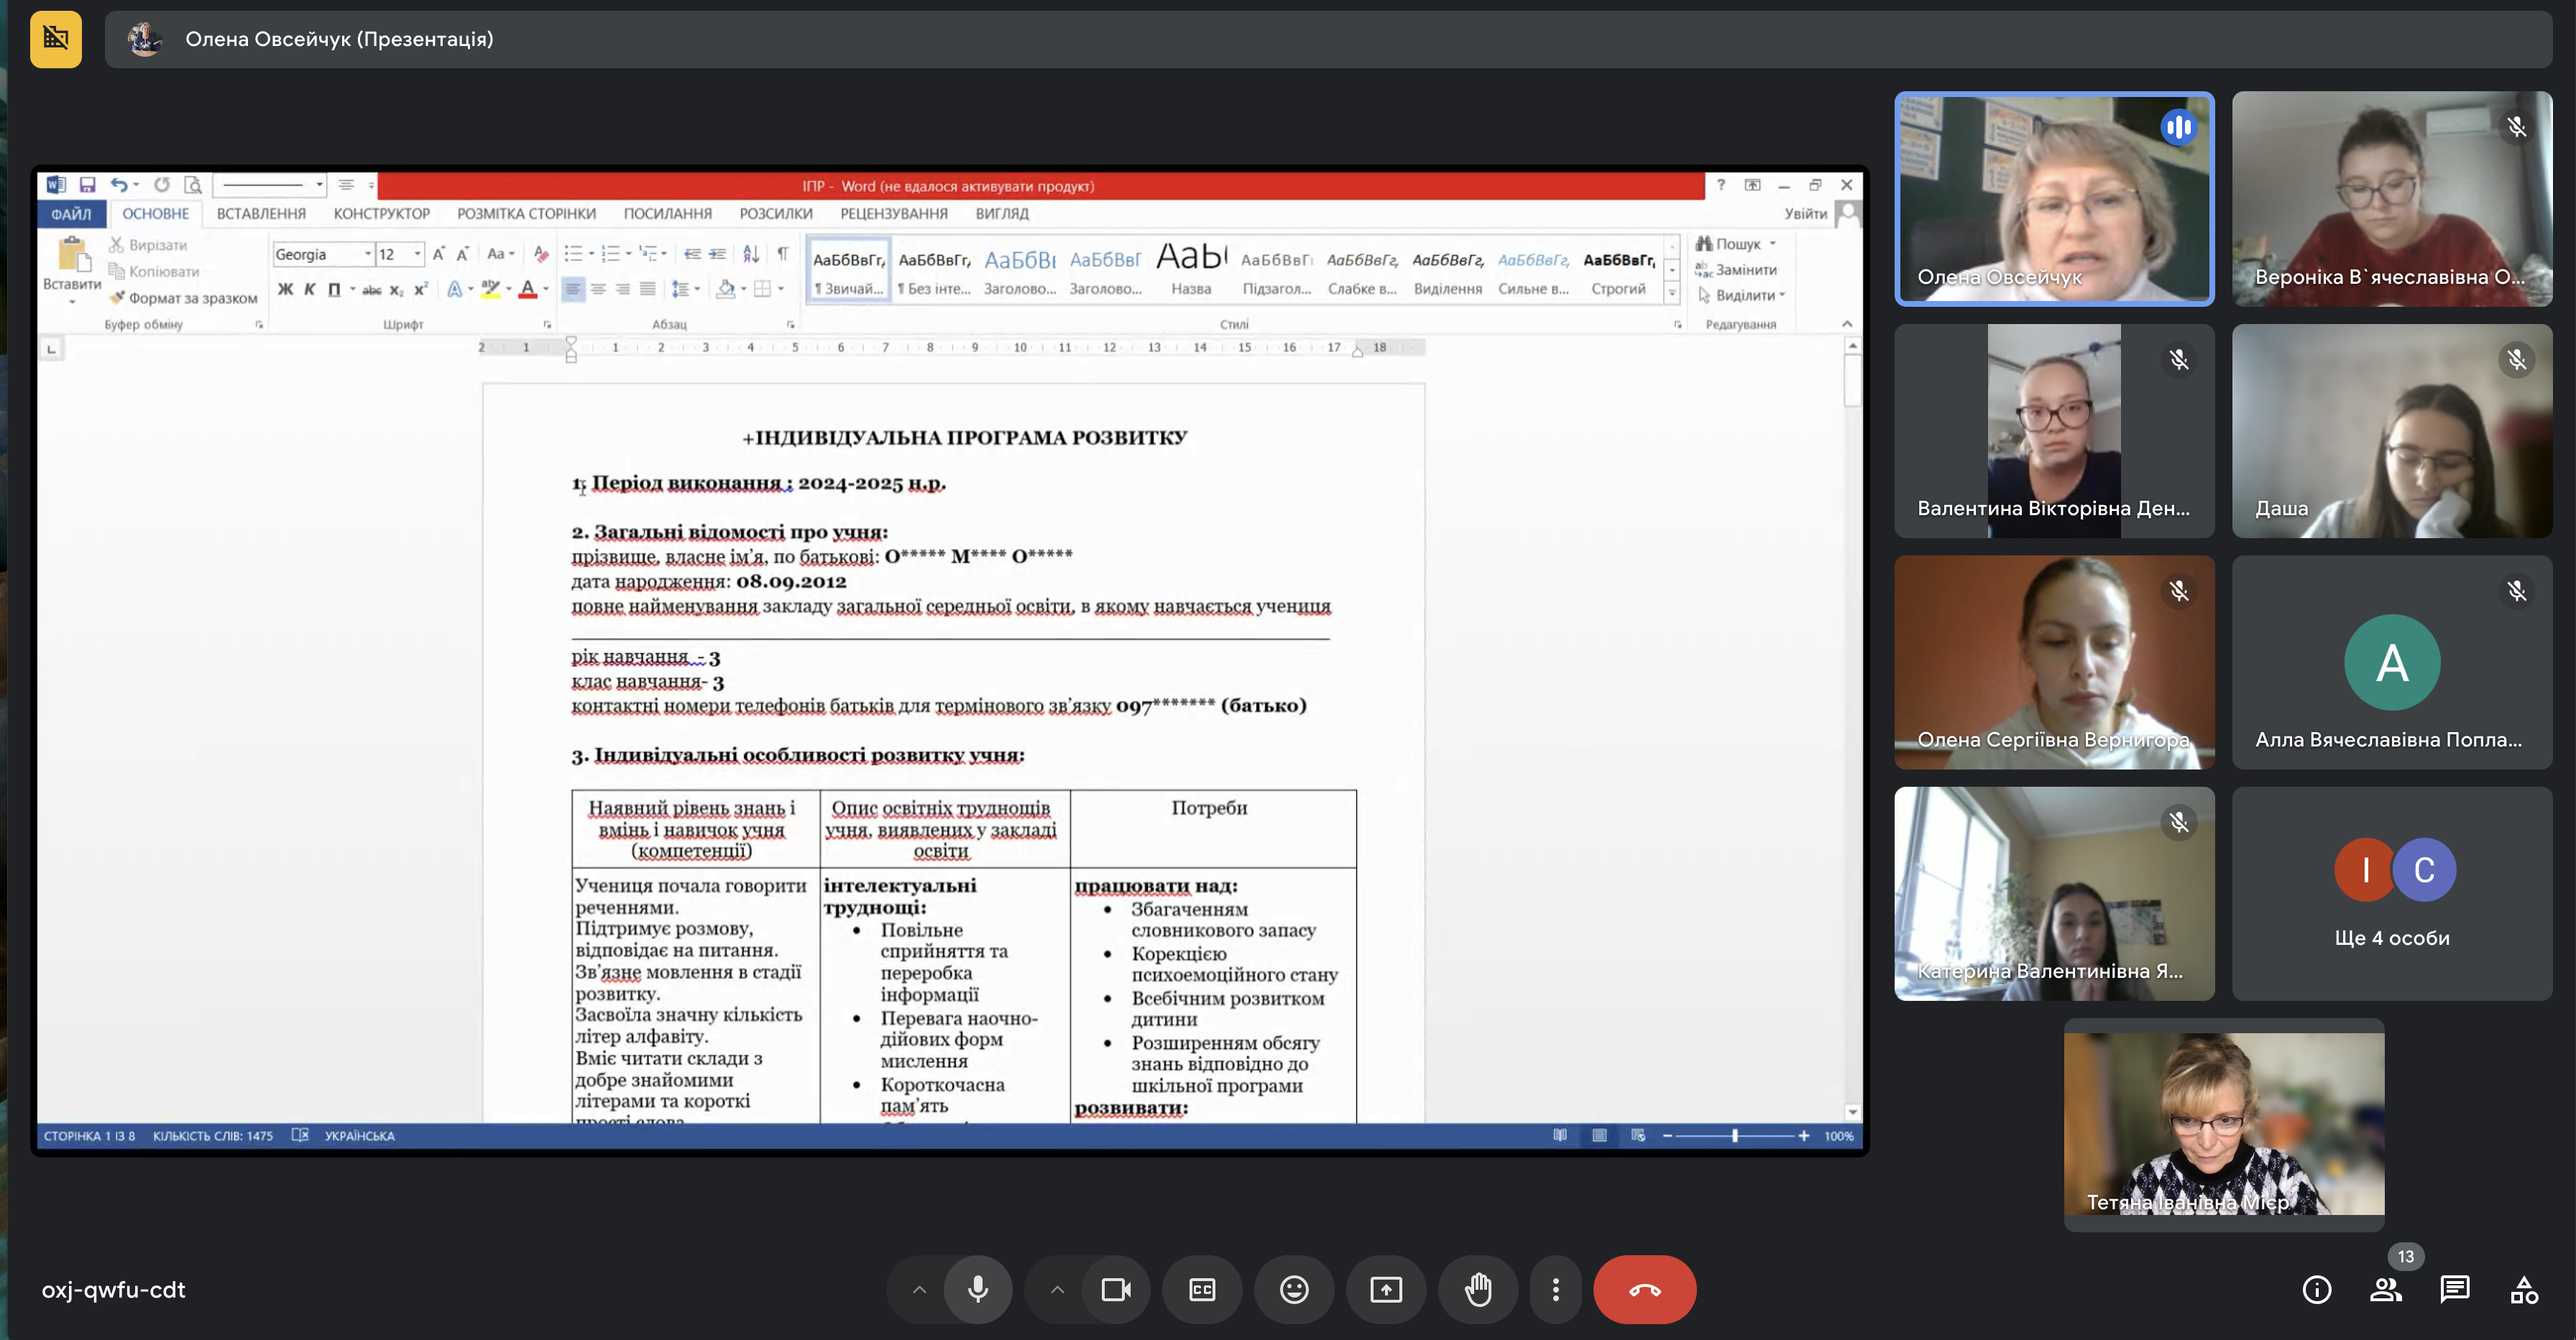Screen dimensions: 2576x1340
Task: Expand video settings arrow beside camera
Action: (x=1057, y=1289)
